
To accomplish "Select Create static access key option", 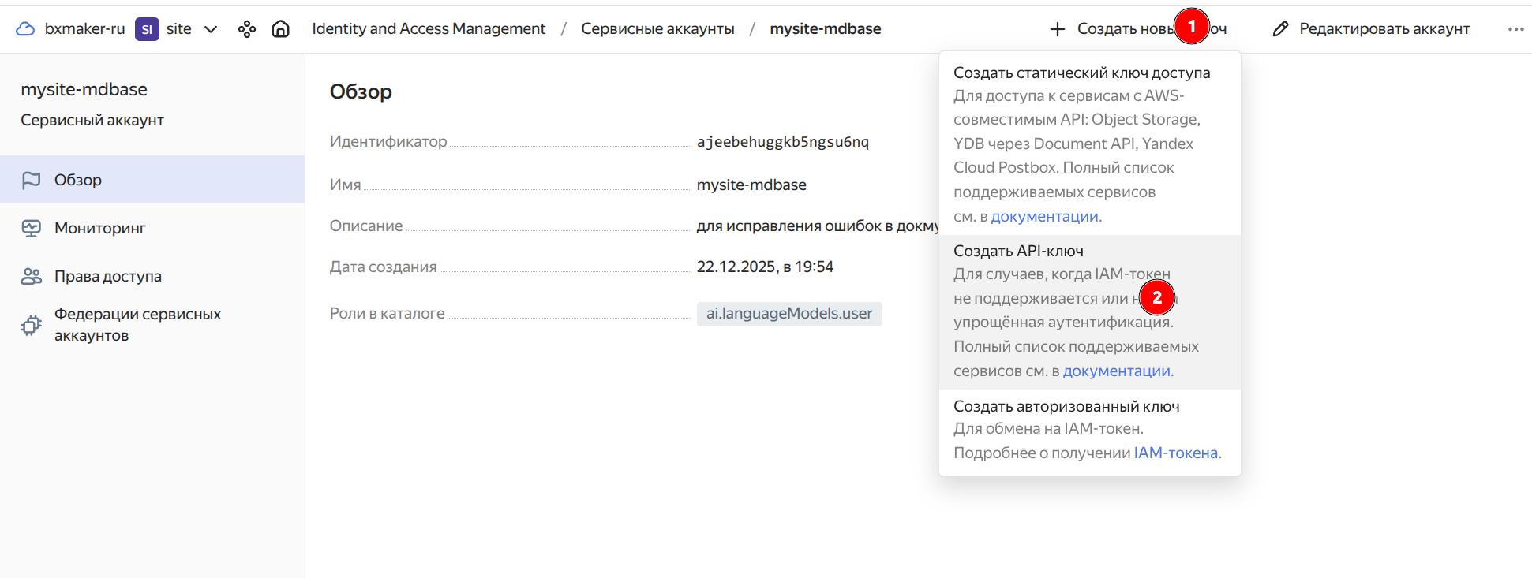I will click(x=1081, y=73).
